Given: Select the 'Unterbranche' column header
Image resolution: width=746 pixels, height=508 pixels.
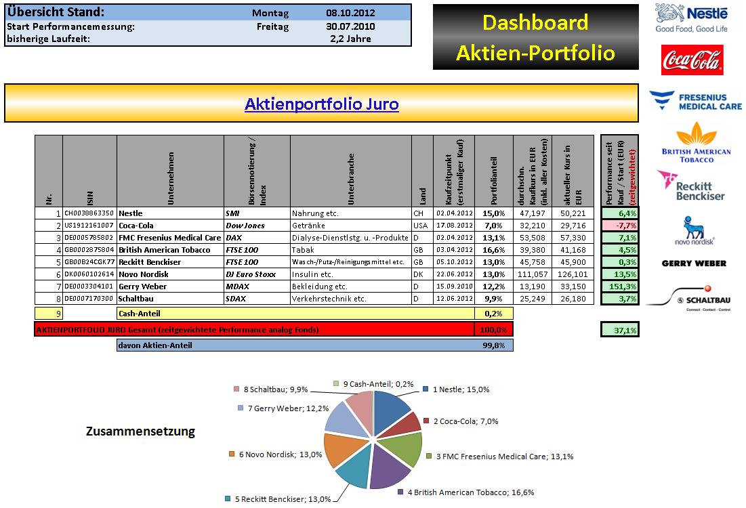Looking at the screenshot, I should [x=350, y=171].
